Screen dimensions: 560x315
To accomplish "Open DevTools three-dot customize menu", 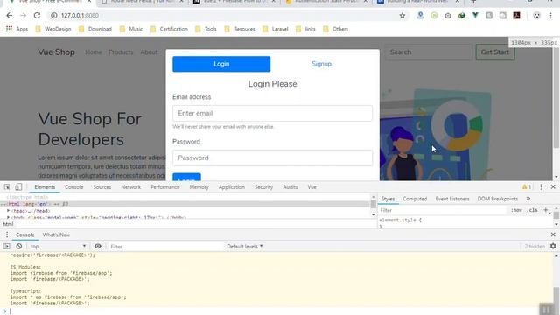I will [541, 186].
